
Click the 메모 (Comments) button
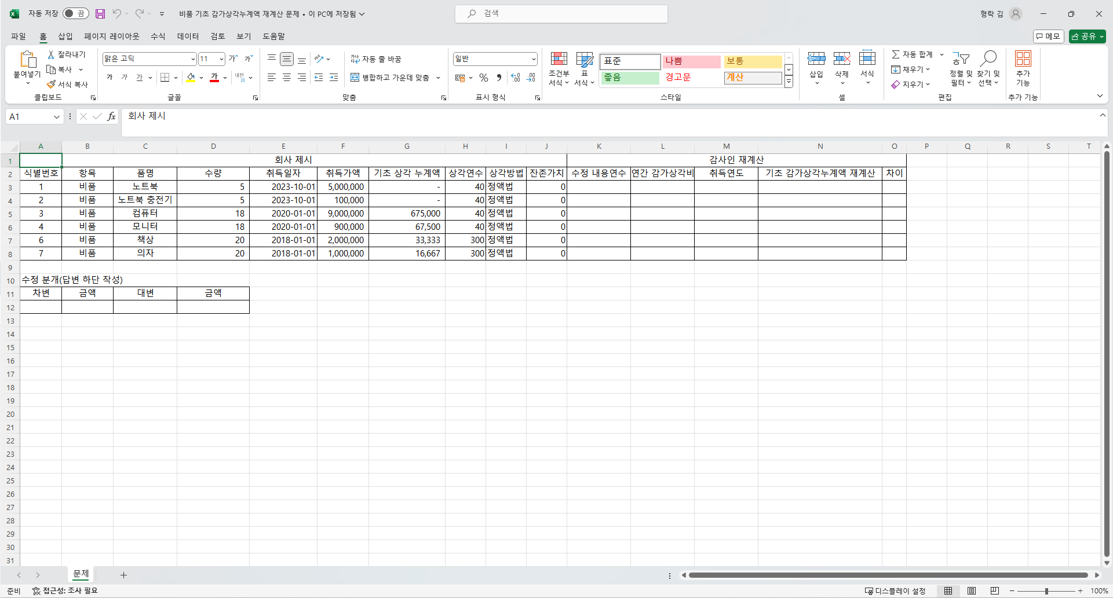(x=1048, y=36)
